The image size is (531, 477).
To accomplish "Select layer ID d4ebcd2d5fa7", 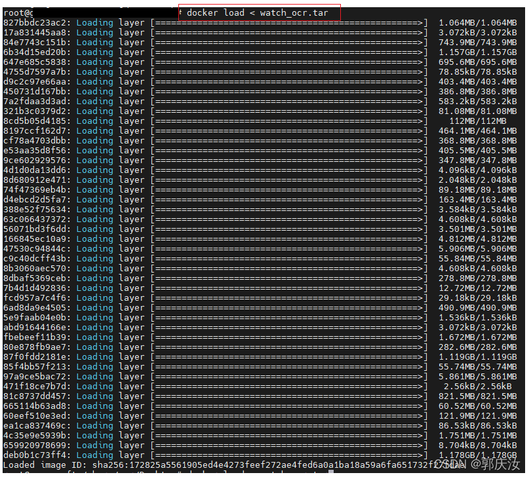I will click(x=35, y=199).
